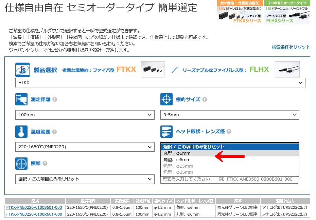Click 検索条件をリセット link

click(x=291, y=47)
